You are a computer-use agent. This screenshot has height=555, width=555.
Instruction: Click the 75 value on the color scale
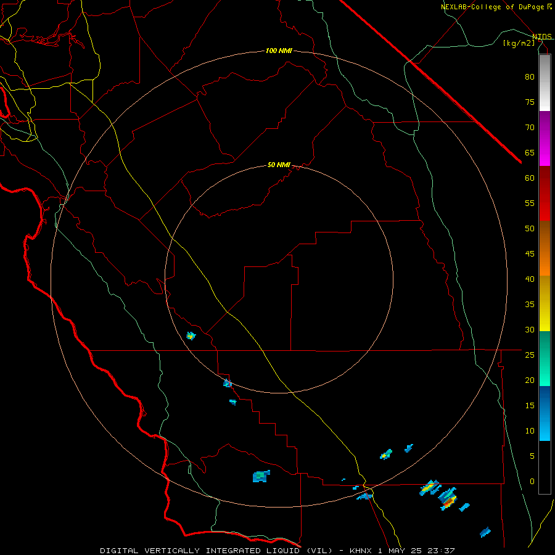tap(530, 102)
